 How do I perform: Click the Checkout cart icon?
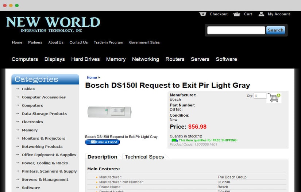pyautogui.click(x=202, y=14)
